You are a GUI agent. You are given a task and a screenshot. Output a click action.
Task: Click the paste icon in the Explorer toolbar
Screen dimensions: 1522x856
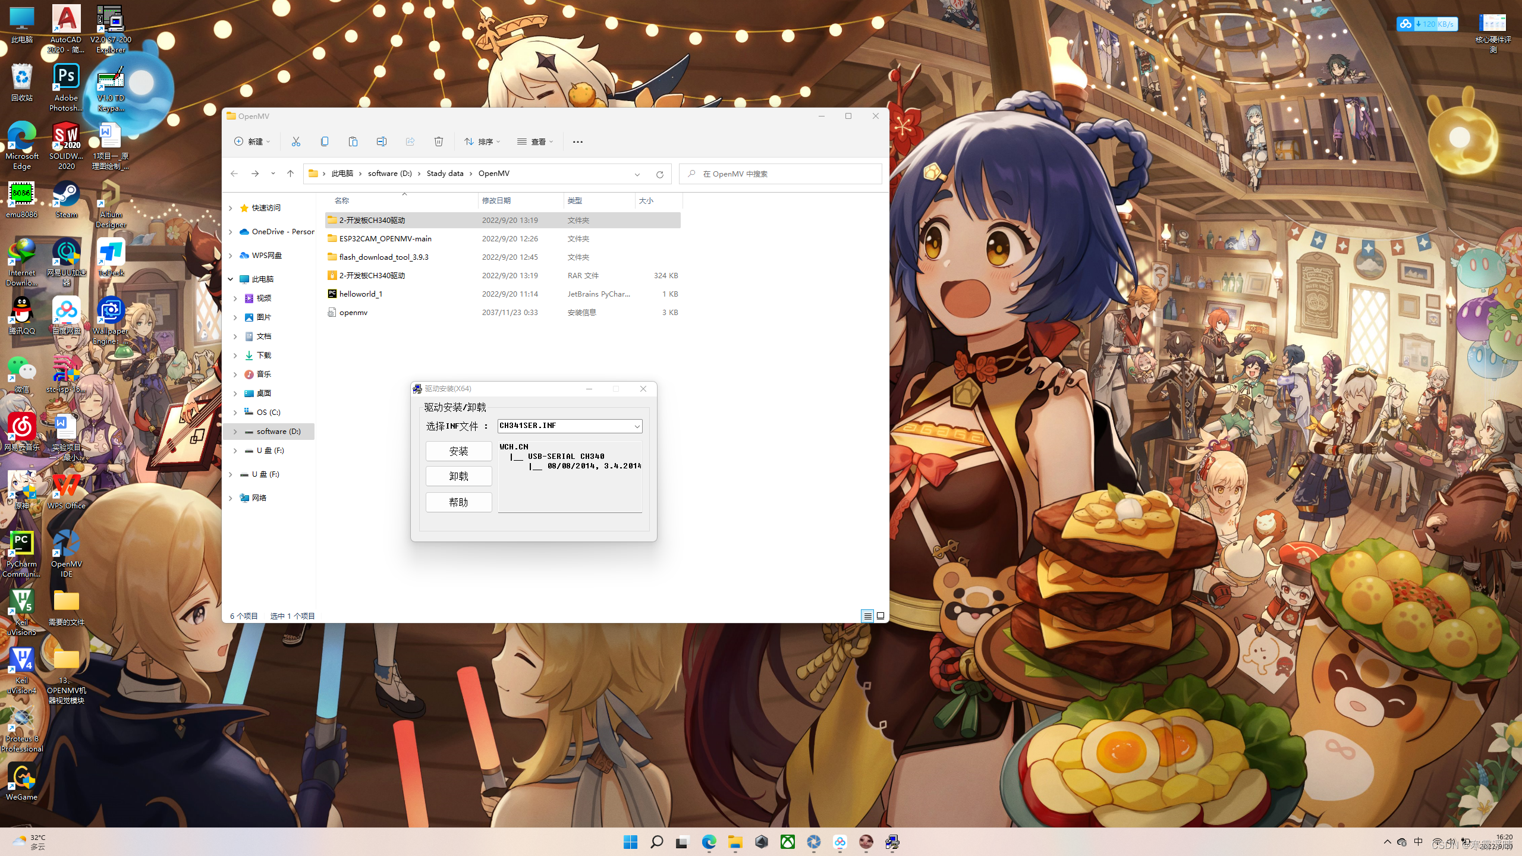353,141
